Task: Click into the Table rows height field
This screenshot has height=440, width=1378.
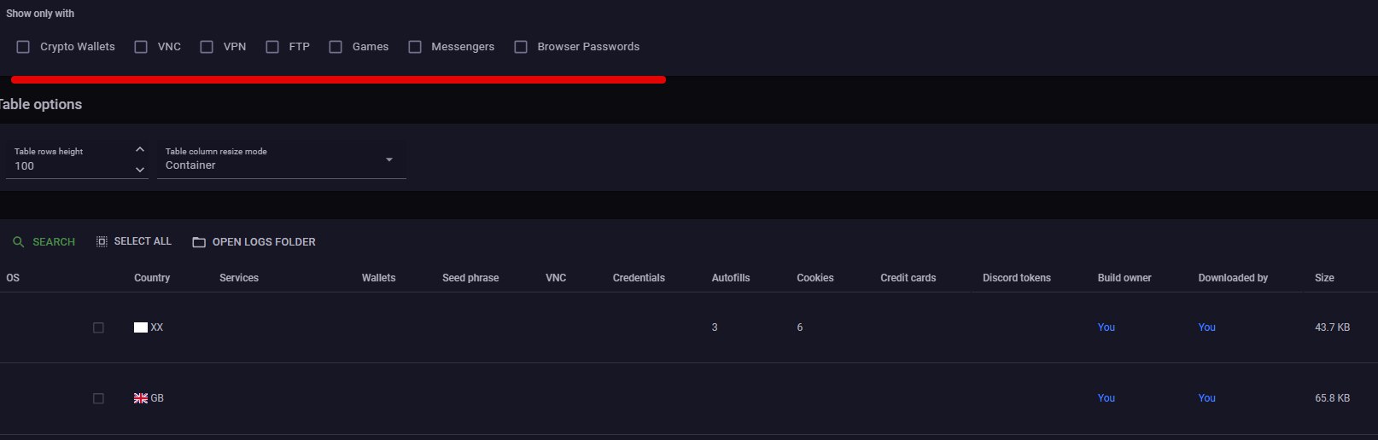Action: [68, 165]
